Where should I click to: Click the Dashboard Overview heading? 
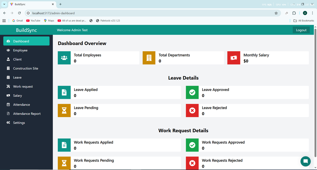(82, 43)
